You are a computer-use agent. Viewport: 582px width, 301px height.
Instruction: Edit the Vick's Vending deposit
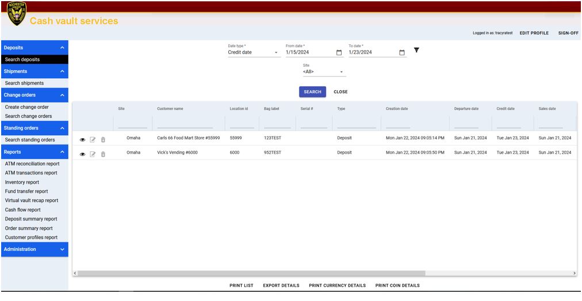point(93,154)
